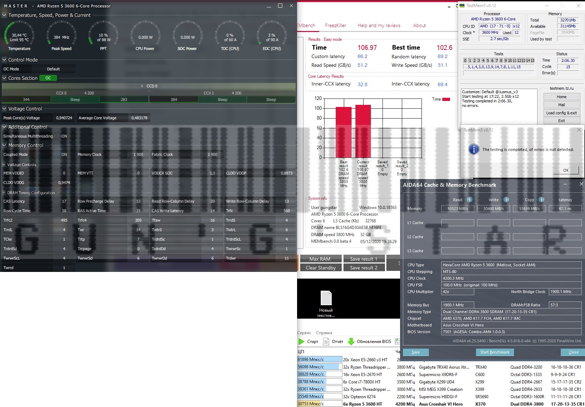585x407 pixels.
Task: Expand the CCD 0 chevron
Action: click(142, 86)
